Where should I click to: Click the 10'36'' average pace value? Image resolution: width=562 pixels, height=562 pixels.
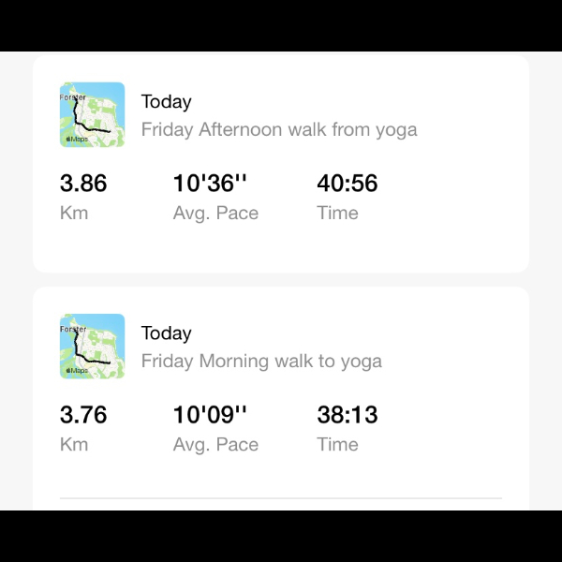click(211, 184)
